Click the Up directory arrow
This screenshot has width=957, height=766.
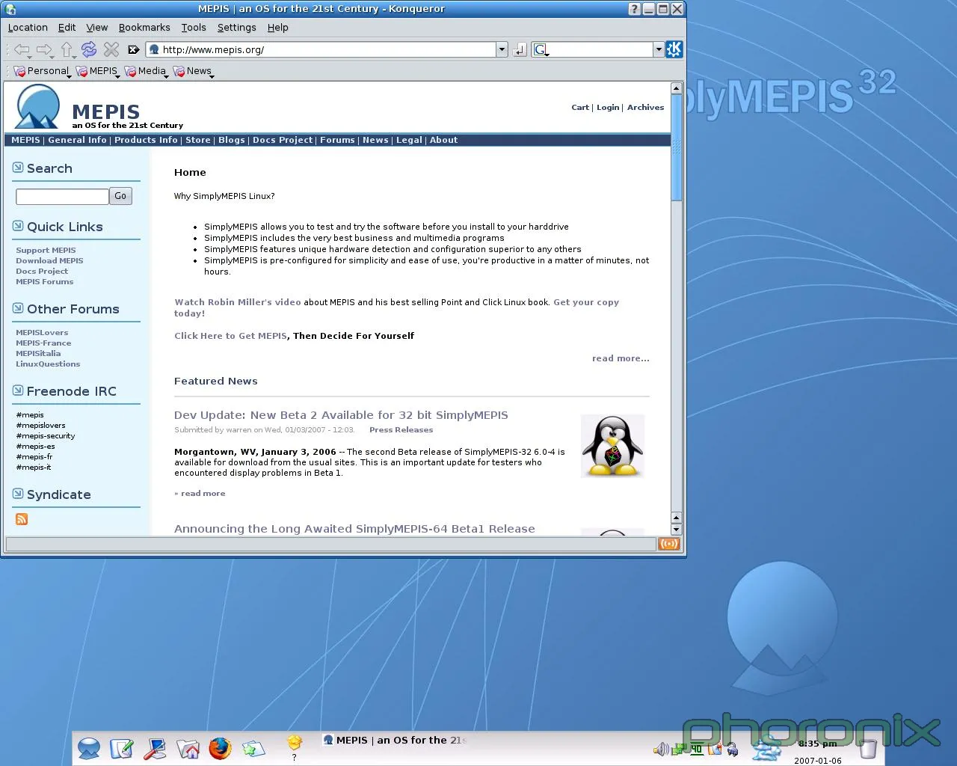point(67,49)
